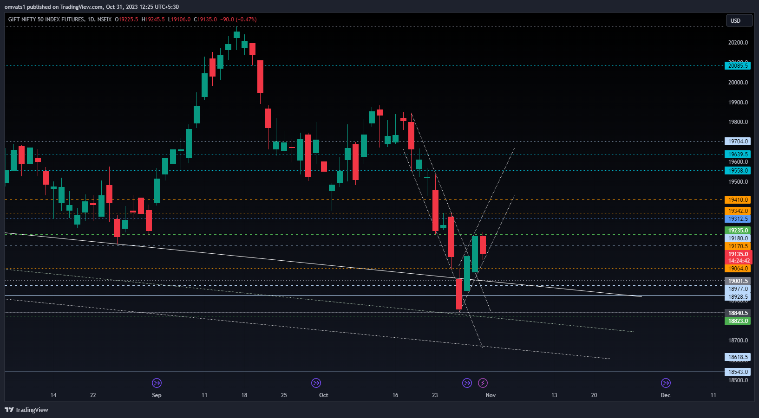Click the 1D interval label in the header

tap(91, 19)
